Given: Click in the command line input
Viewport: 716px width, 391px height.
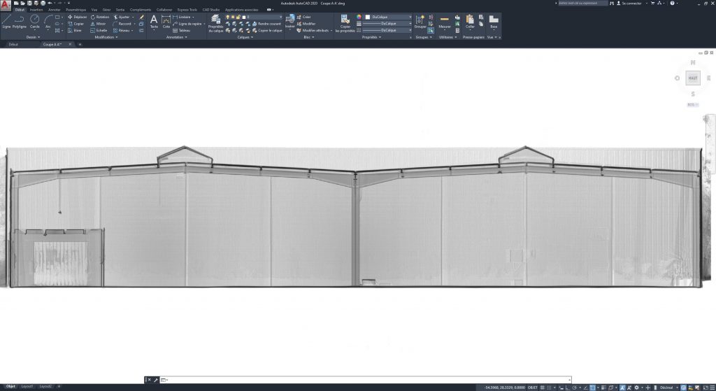Looking at the screenshot, I should (365, 380).
